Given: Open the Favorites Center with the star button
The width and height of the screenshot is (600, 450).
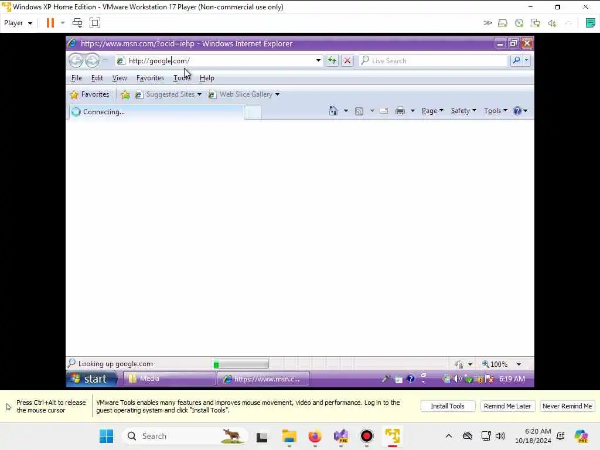Looking at the screenshot, I should pyautogui.click(x=90, y=94).
